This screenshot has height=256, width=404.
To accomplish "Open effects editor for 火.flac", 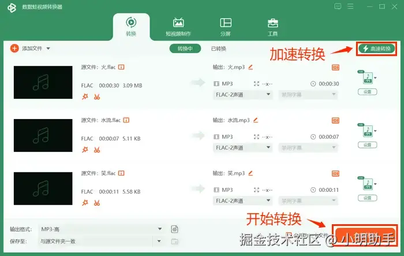I will [85, 97].
